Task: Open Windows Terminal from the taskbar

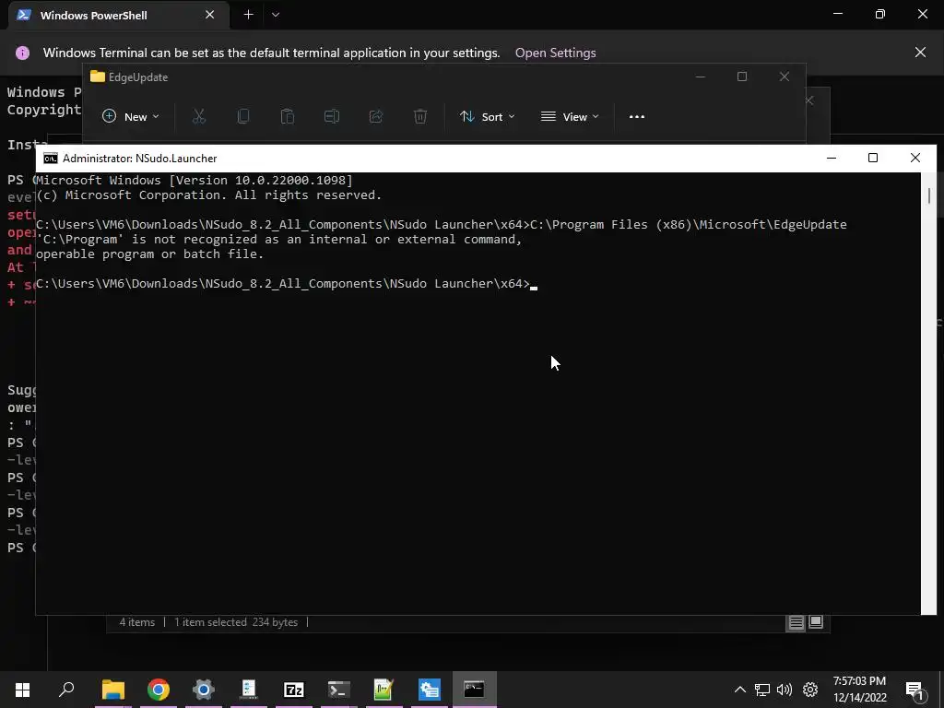Action: 339,690
